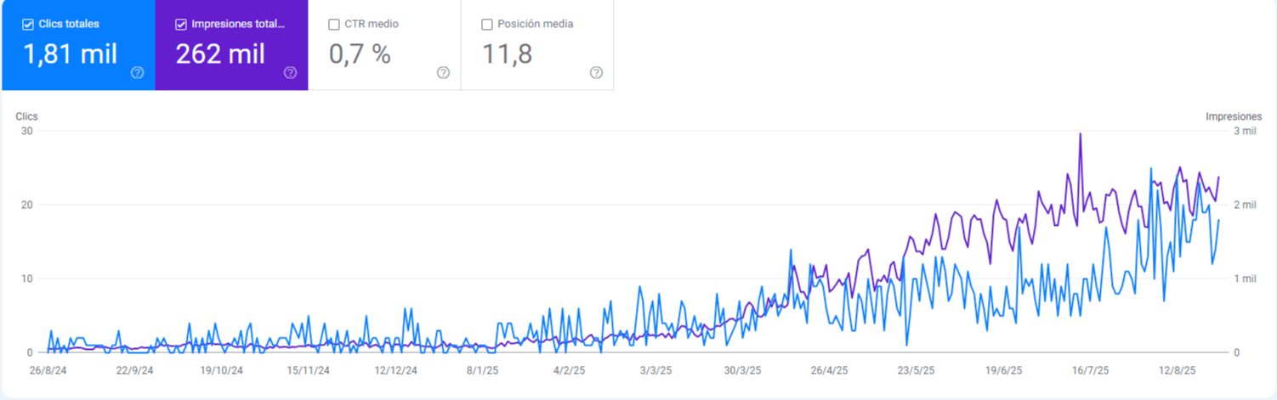Click the 1,81 mil clicks value
The width and height of the screenshot is (1277, 400).
click(x=70, y=54)
